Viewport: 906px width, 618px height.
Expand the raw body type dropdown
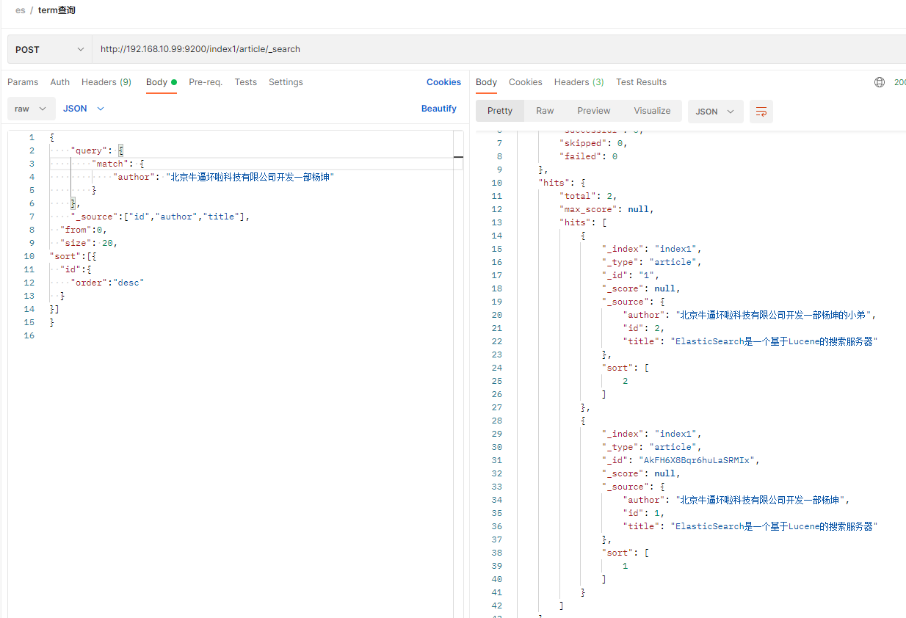[31, 109]
